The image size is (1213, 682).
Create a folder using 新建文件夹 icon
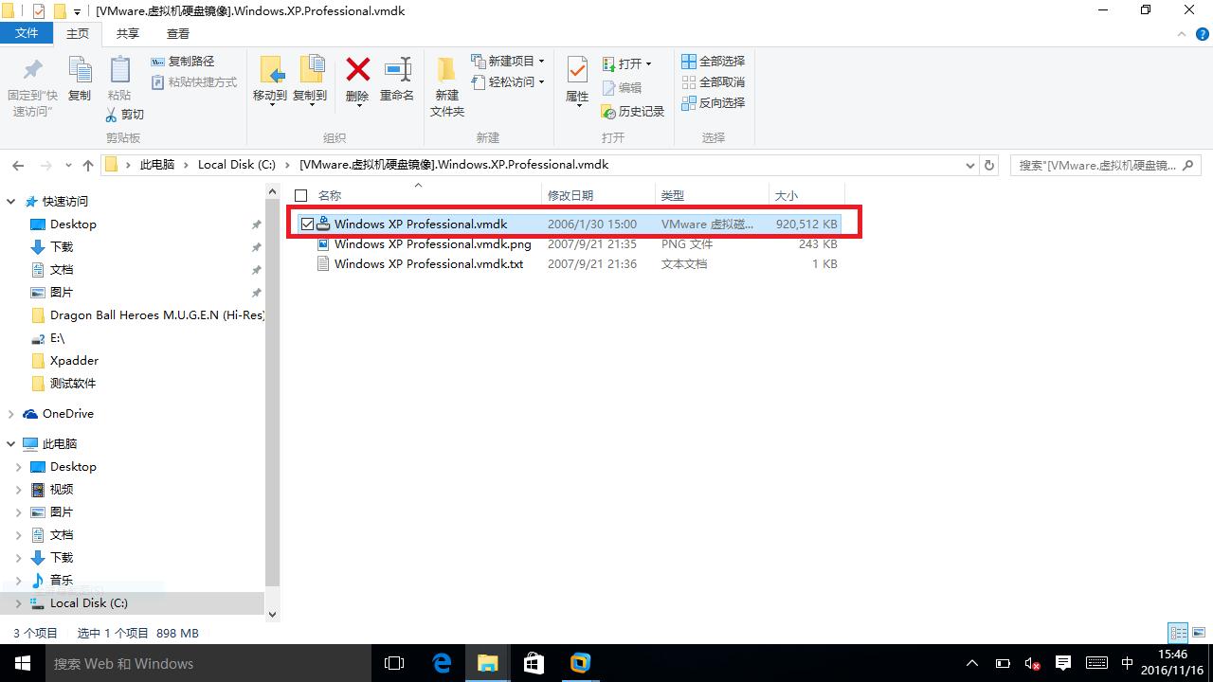446,84
